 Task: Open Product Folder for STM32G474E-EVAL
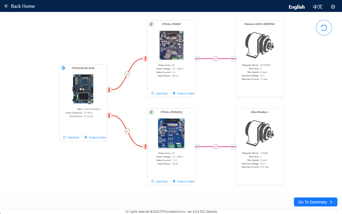click(x=95, y=137)
